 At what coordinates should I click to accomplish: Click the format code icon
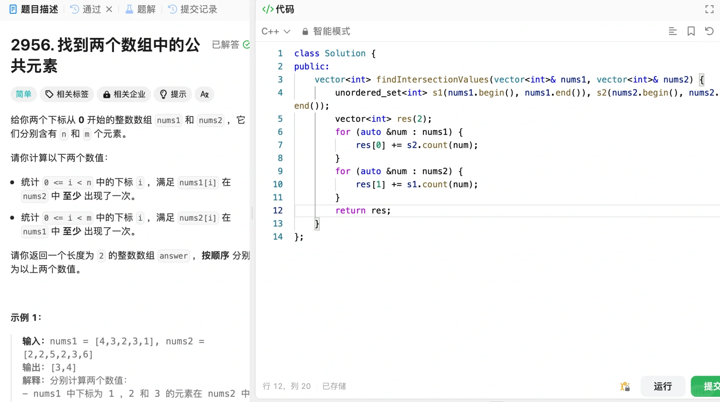click(x=672, y=31)
